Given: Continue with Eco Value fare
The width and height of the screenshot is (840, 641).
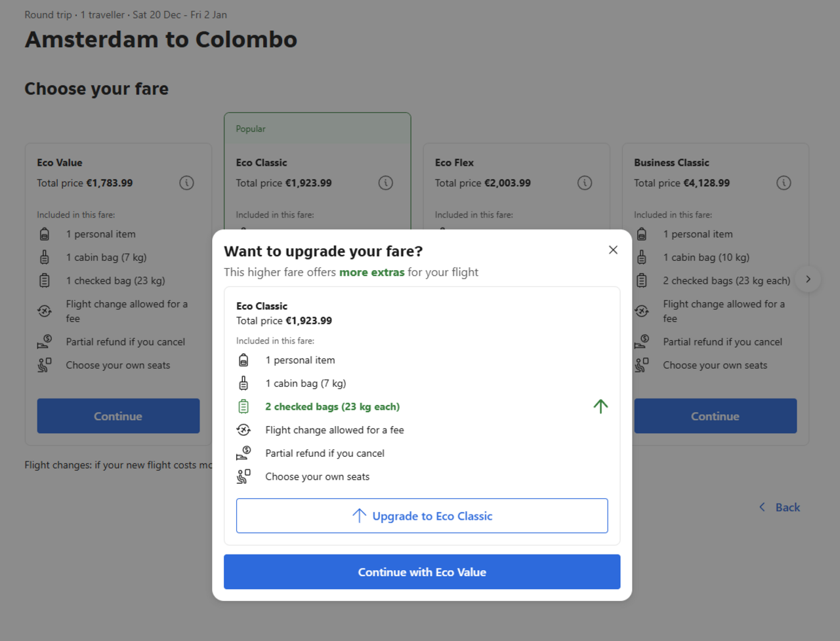Looking at the screenshot, I should tap(422, 572).
